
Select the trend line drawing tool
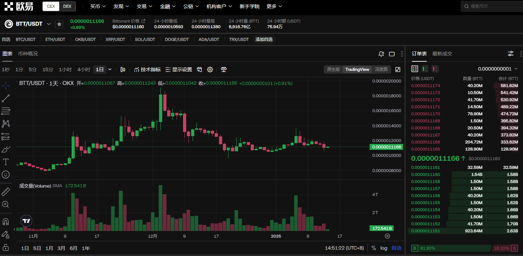(x=6, y=98)
